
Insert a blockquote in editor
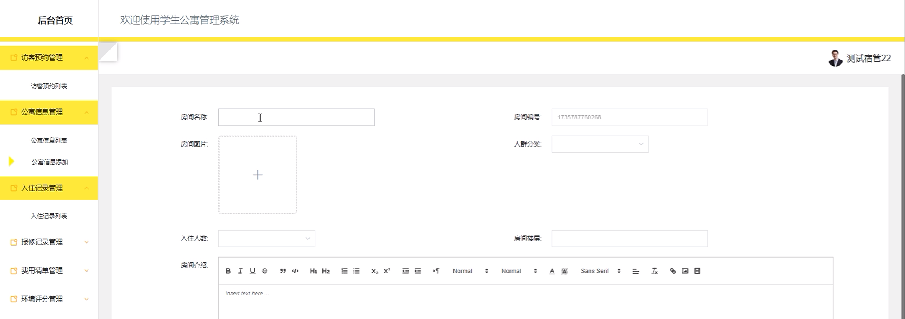point(282,271)
